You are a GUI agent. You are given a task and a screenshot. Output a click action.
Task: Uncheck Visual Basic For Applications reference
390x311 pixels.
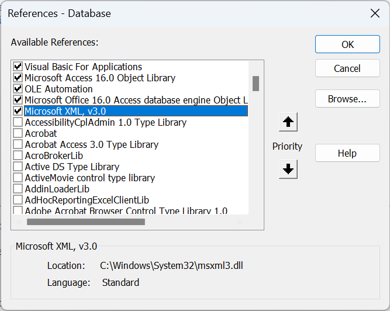coord(18,67)
